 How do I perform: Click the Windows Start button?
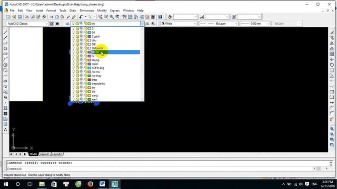click(x=6, y=184)
